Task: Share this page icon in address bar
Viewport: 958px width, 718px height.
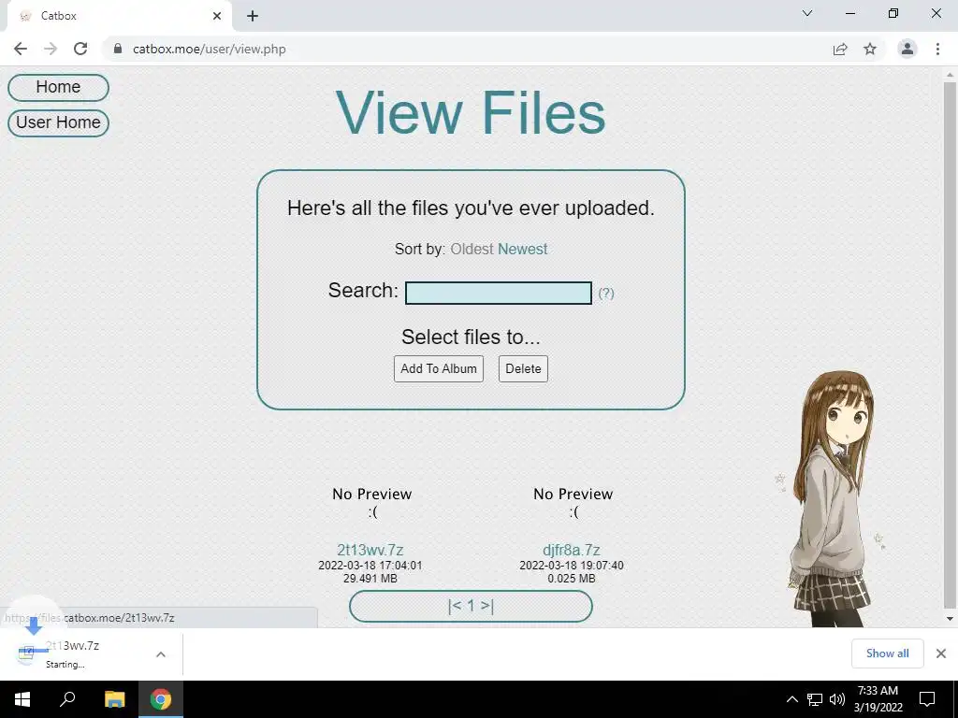Action: (x=840, y=49)
